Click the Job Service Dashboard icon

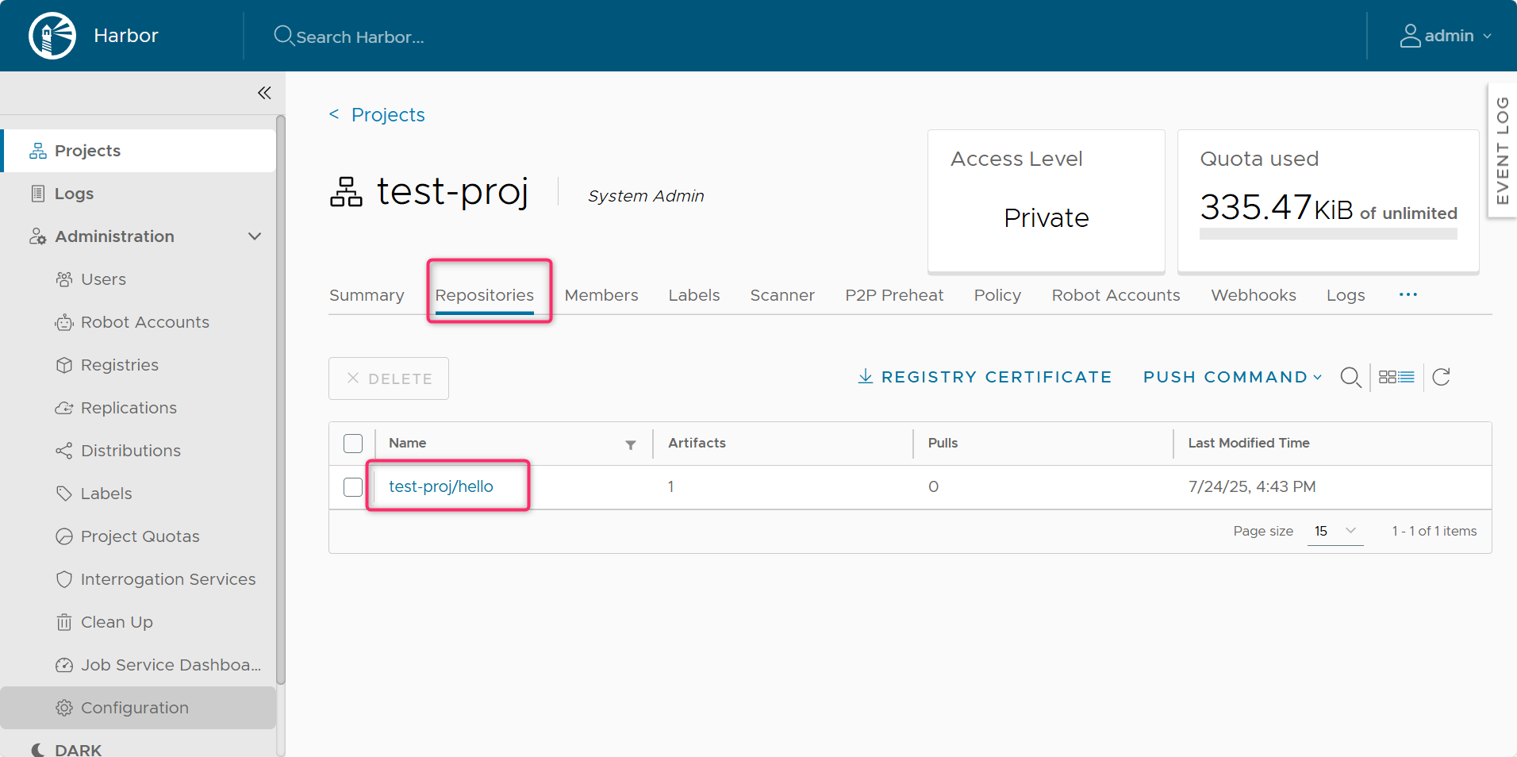click(x=64, y=665)
